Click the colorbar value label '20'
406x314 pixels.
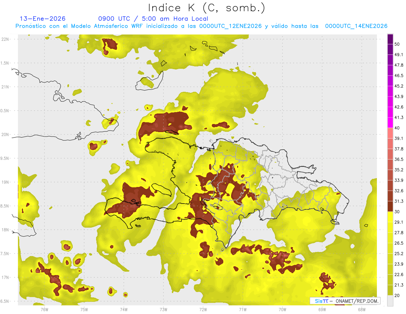click(397, 296)
